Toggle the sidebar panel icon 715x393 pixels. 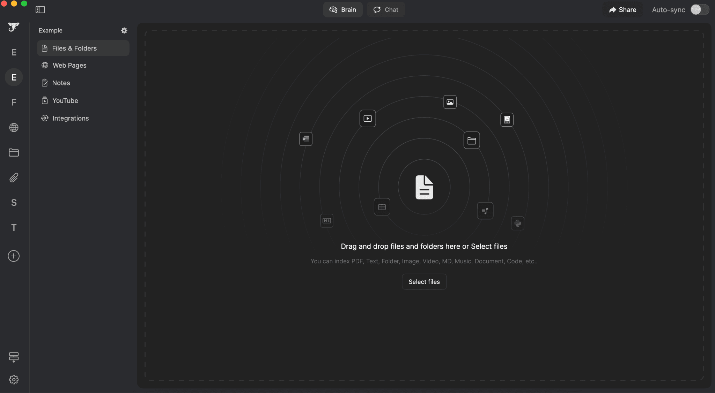click(x=40, y=10)
